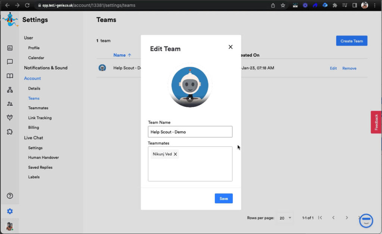Save the team changes
The image size is (382, 234).
[223, 199]
